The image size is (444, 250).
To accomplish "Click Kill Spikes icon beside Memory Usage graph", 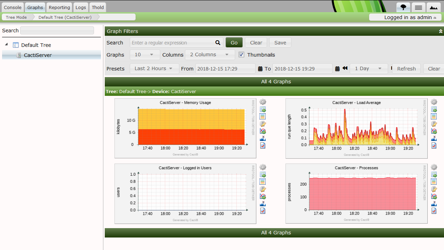I will pyautogui.click(x=263, y=138).
